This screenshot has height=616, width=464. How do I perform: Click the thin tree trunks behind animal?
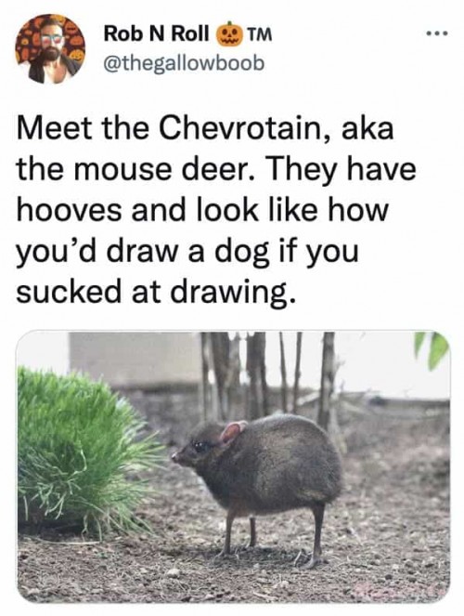click(266, 375)
